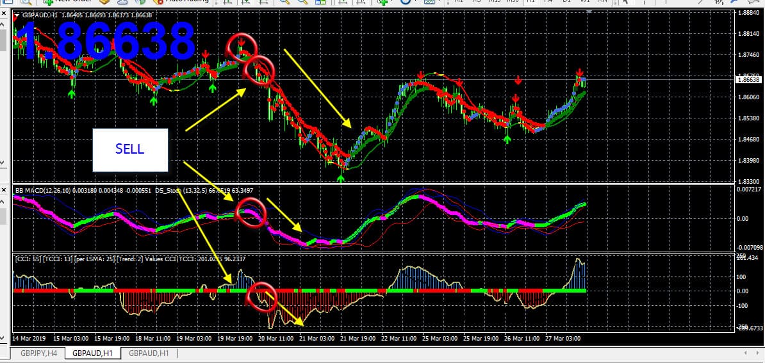Click the green up arrow at the chart low
The width and height of the screenshot is (765, 363).
[341, 179]
